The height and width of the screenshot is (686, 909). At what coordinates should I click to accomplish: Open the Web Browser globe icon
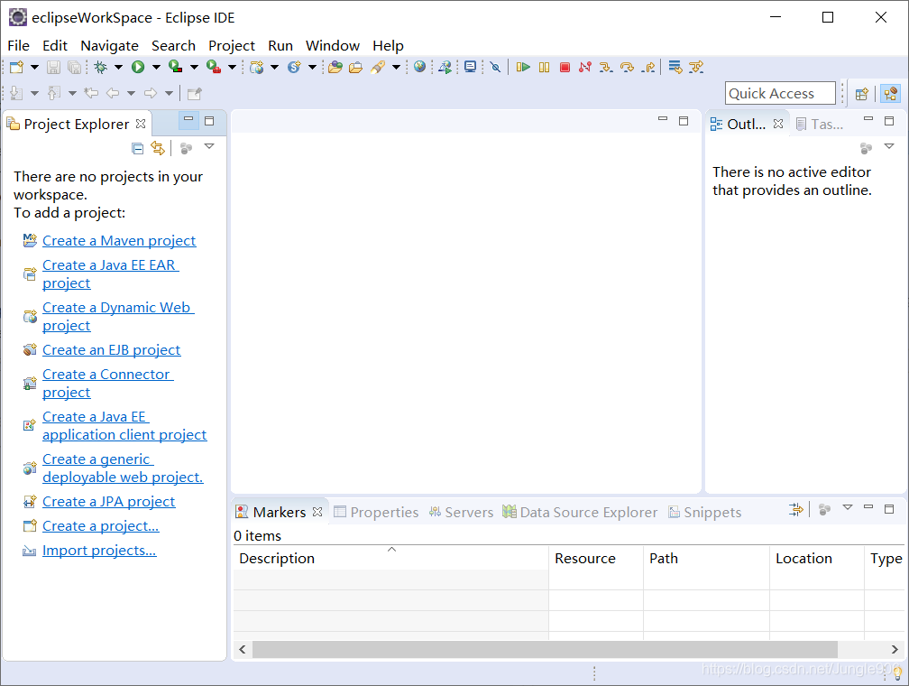point(420,67)
